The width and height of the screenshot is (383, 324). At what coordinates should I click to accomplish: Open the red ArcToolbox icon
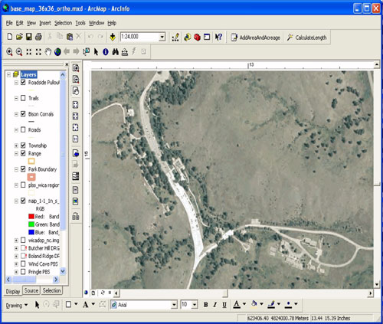coord(197,38)
